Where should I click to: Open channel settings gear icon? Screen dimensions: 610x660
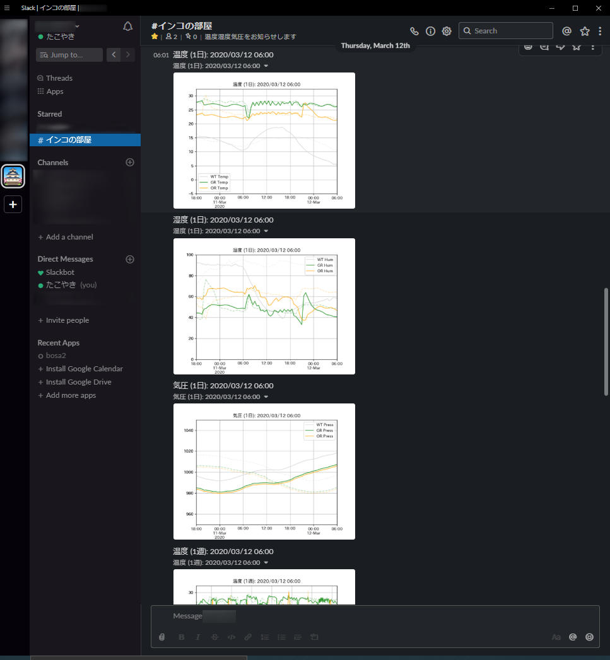click(447, 31)
